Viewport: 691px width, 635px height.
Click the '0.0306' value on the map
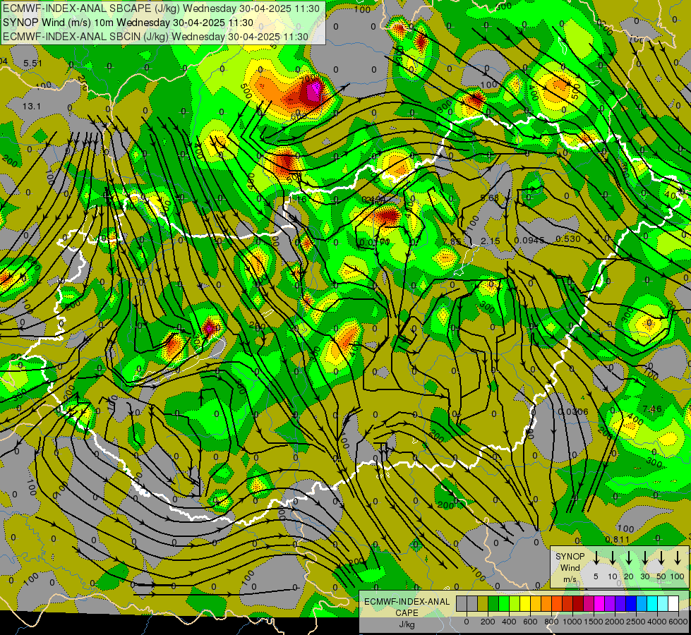pyautogui.click(x=573, y=412)
